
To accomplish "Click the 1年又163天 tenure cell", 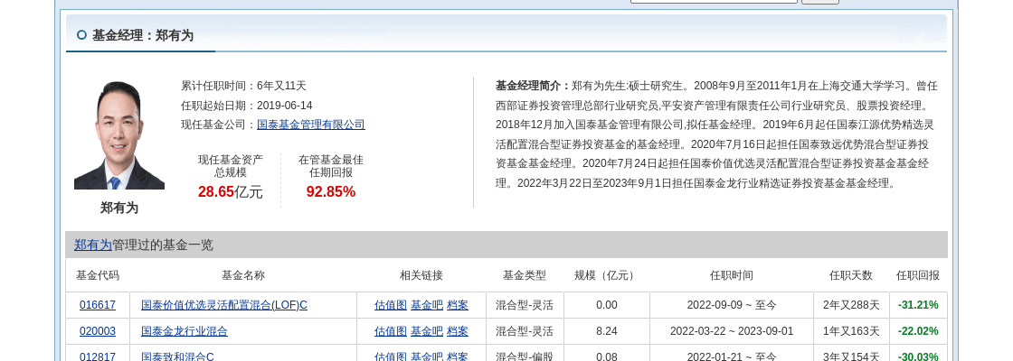I will (851, 331).
